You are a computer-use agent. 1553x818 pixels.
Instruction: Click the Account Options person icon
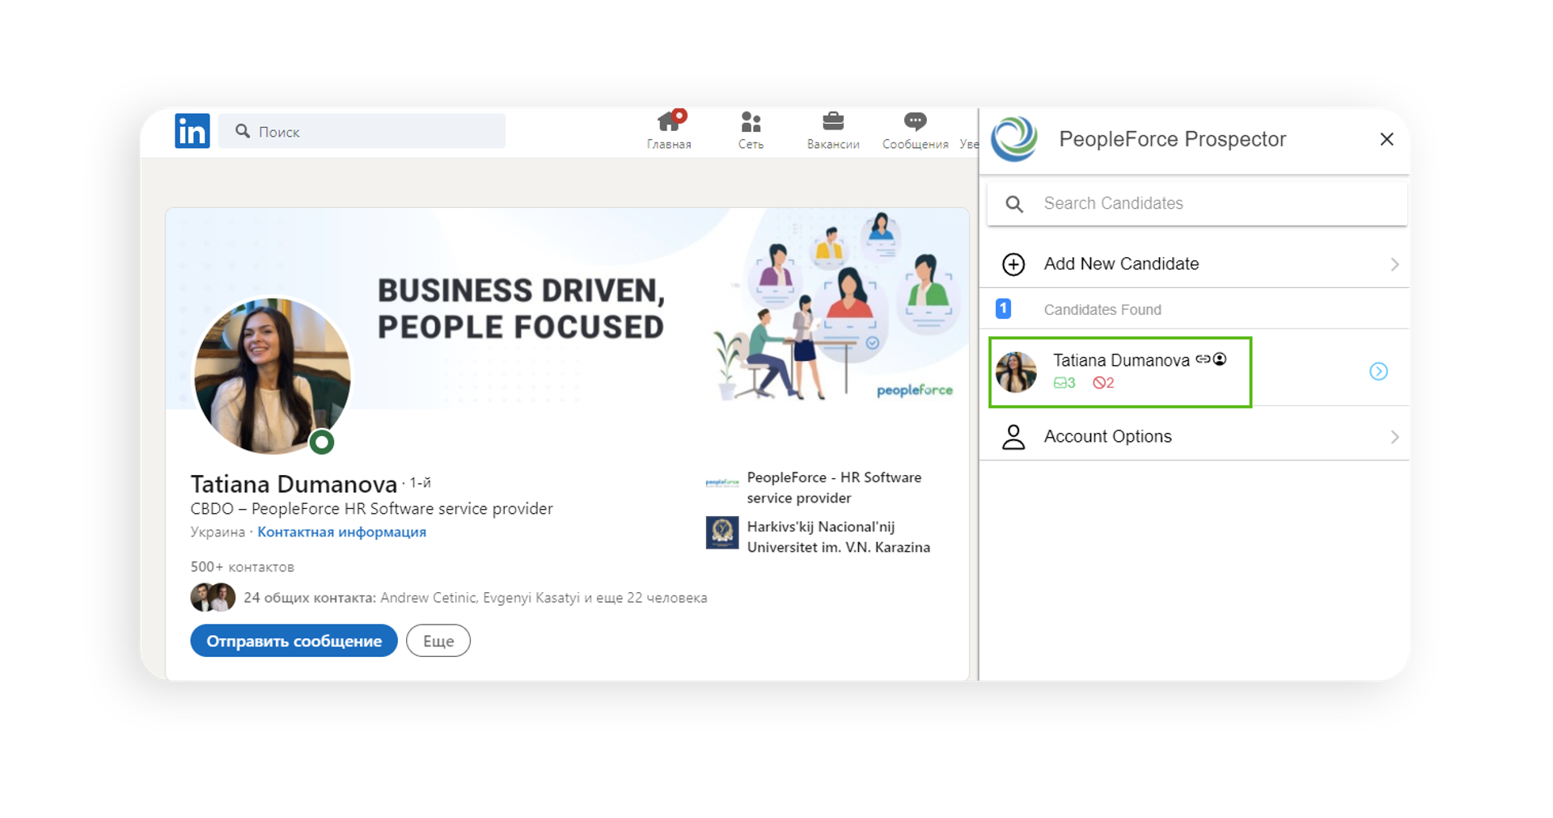(1013, 437)
